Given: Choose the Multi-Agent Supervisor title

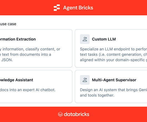Looking at the screenshot, I should tap(114, 80).
